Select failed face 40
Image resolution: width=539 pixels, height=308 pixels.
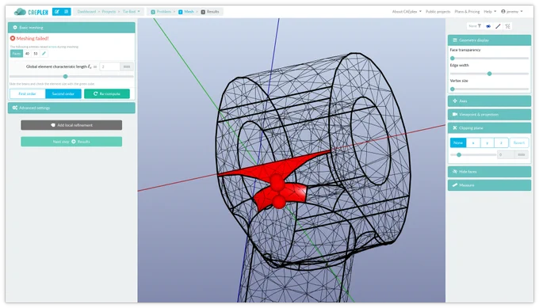coord(27,54)
